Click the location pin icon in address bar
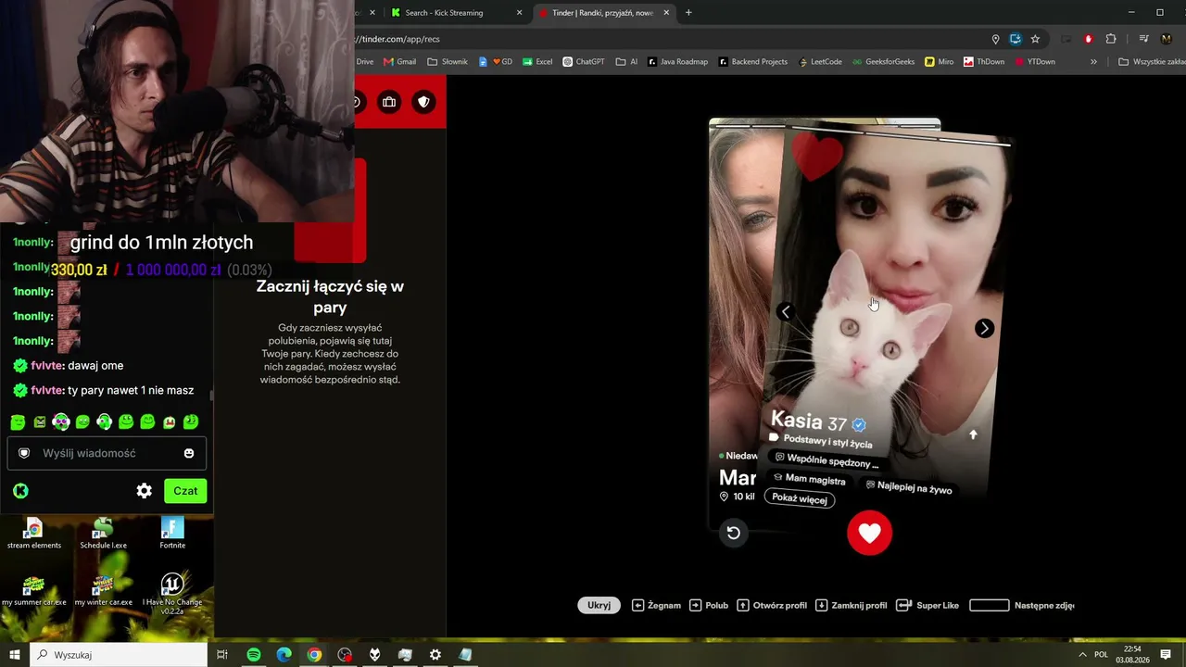The image size is (1186, 667). pyautogui.click(x=996, y=39)
